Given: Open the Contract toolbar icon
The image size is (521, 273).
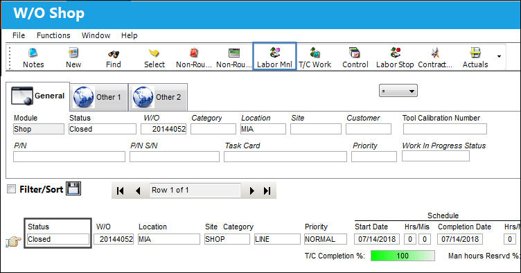Looking at the screenshot, I should pos(435,58).
